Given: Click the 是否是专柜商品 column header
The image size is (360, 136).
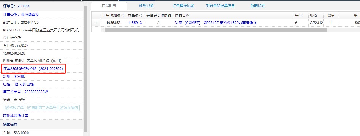Looking at the screenshot, I should 159,15.
